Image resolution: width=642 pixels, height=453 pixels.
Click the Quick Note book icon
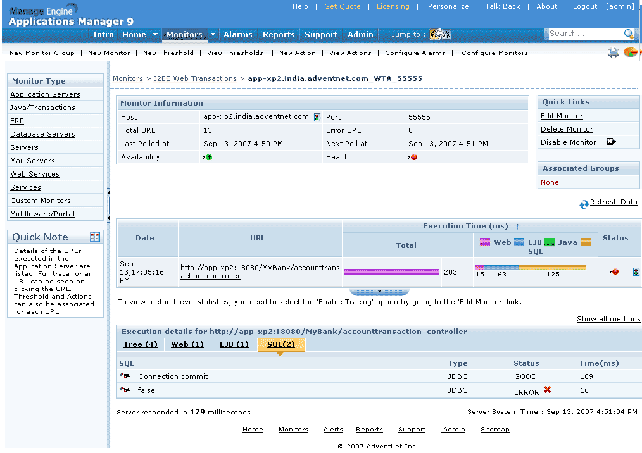(95, 237)
